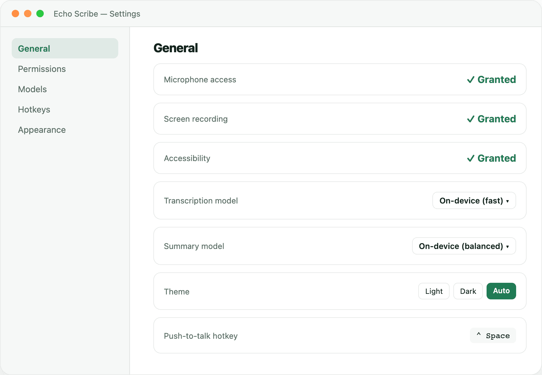Viewport: 542px width, 375px height.
Task: Maximize window using the green button
Action: click(x=40, y=14)
